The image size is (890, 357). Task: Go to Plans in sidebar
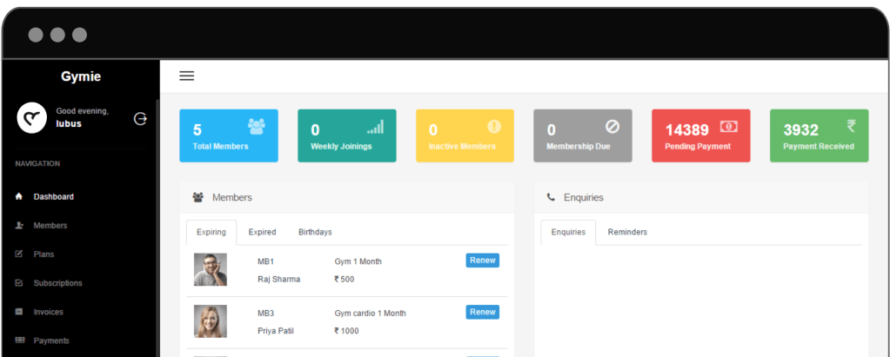(x=43, y=254)
